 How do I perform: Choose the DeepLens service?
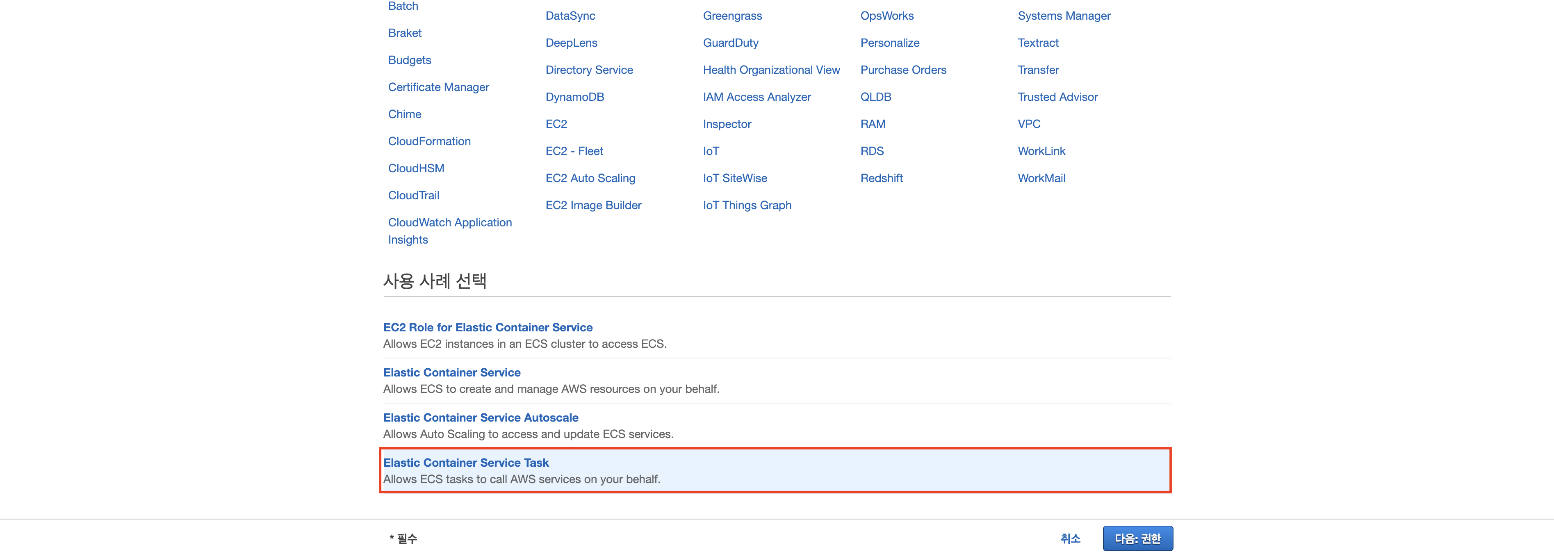click(571, 43)
